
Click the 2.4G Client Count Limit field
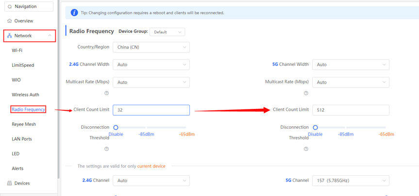coord(151,110)
